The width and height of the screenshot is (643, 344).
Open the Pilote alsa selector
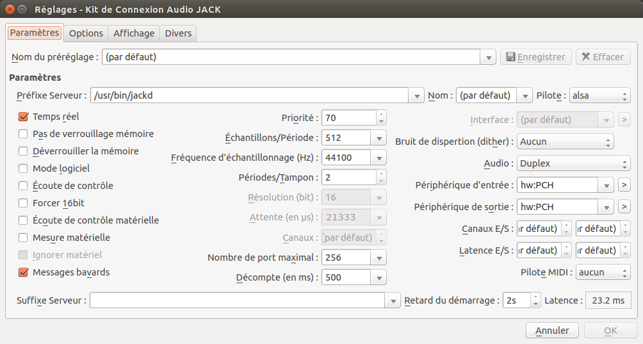600,95
